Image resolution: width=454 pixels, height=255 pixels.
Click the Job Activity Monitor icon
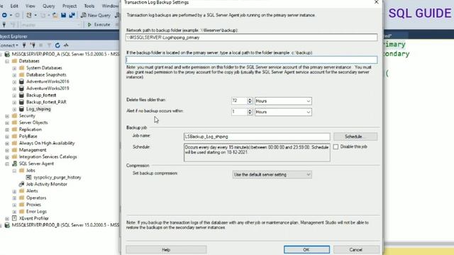[21, 184]
